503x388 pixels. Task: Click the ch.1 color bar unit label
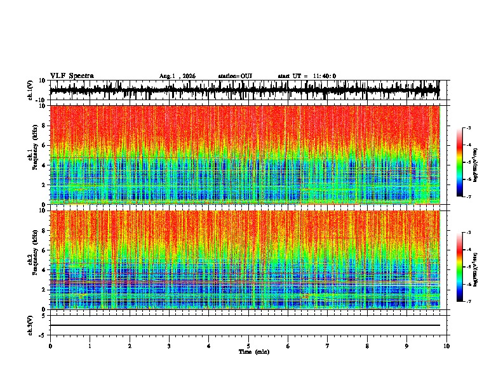[476, 165]
